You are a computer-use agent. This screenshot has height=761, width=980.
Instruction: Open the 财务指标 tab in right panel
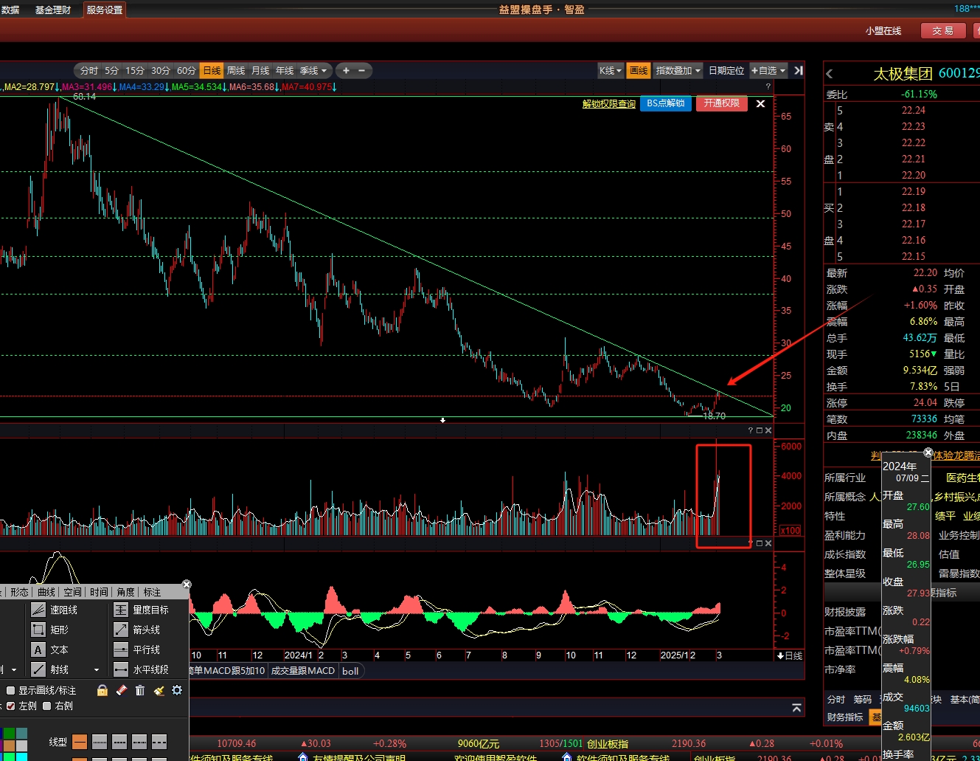[845, 717]
